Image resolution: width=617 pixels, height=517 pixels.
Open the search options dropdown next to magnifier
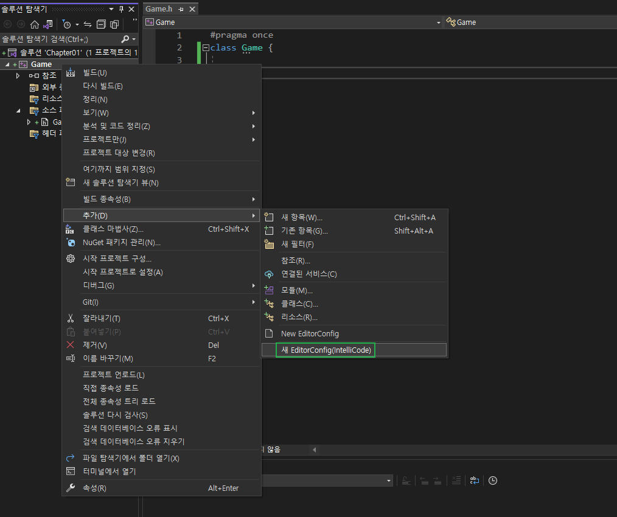click(134, 38)
